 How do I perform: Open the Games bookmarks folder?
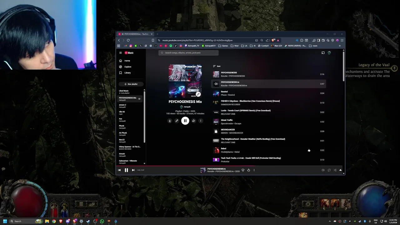[x=223, y=46]
